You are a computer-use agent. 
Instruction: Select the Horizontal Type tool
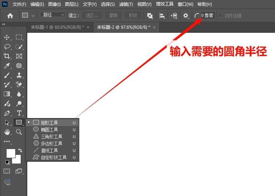(19, 113)
